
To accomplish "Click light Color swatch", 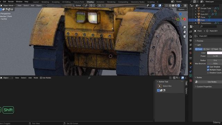I will tap(214, 53).
